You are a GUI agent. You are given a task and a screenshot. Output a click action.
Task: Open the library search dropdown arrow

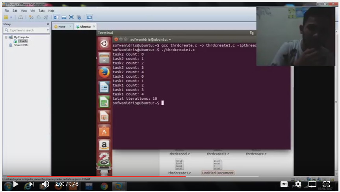48,30
